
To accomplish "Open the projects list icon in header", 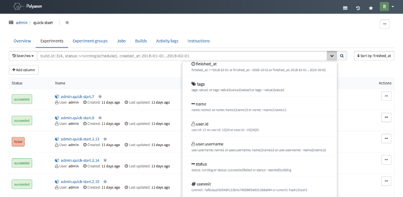I will 345,8.
